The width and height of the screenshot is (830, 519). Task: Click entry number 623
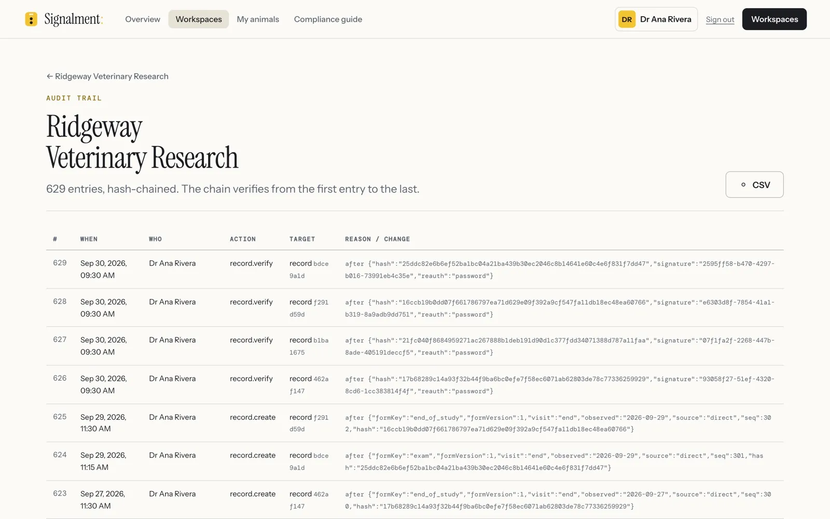[x=60, y=494]
